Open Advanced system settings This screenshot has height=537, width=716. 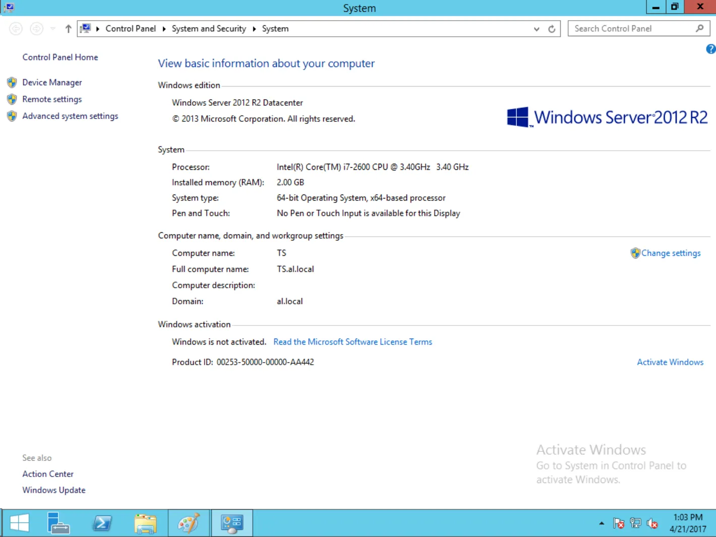click(x=70, y=116)
